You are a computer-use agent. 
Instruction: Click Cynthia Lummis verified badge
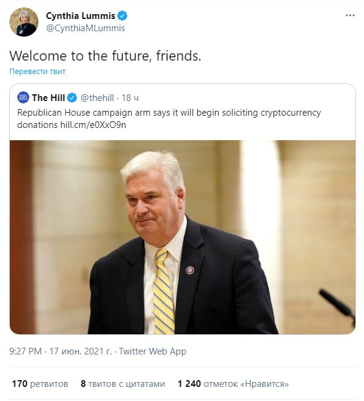(x=123, y=15)
